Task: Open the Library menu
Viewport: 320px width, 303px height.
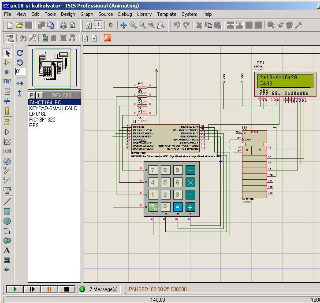Action: coord(144,14)
